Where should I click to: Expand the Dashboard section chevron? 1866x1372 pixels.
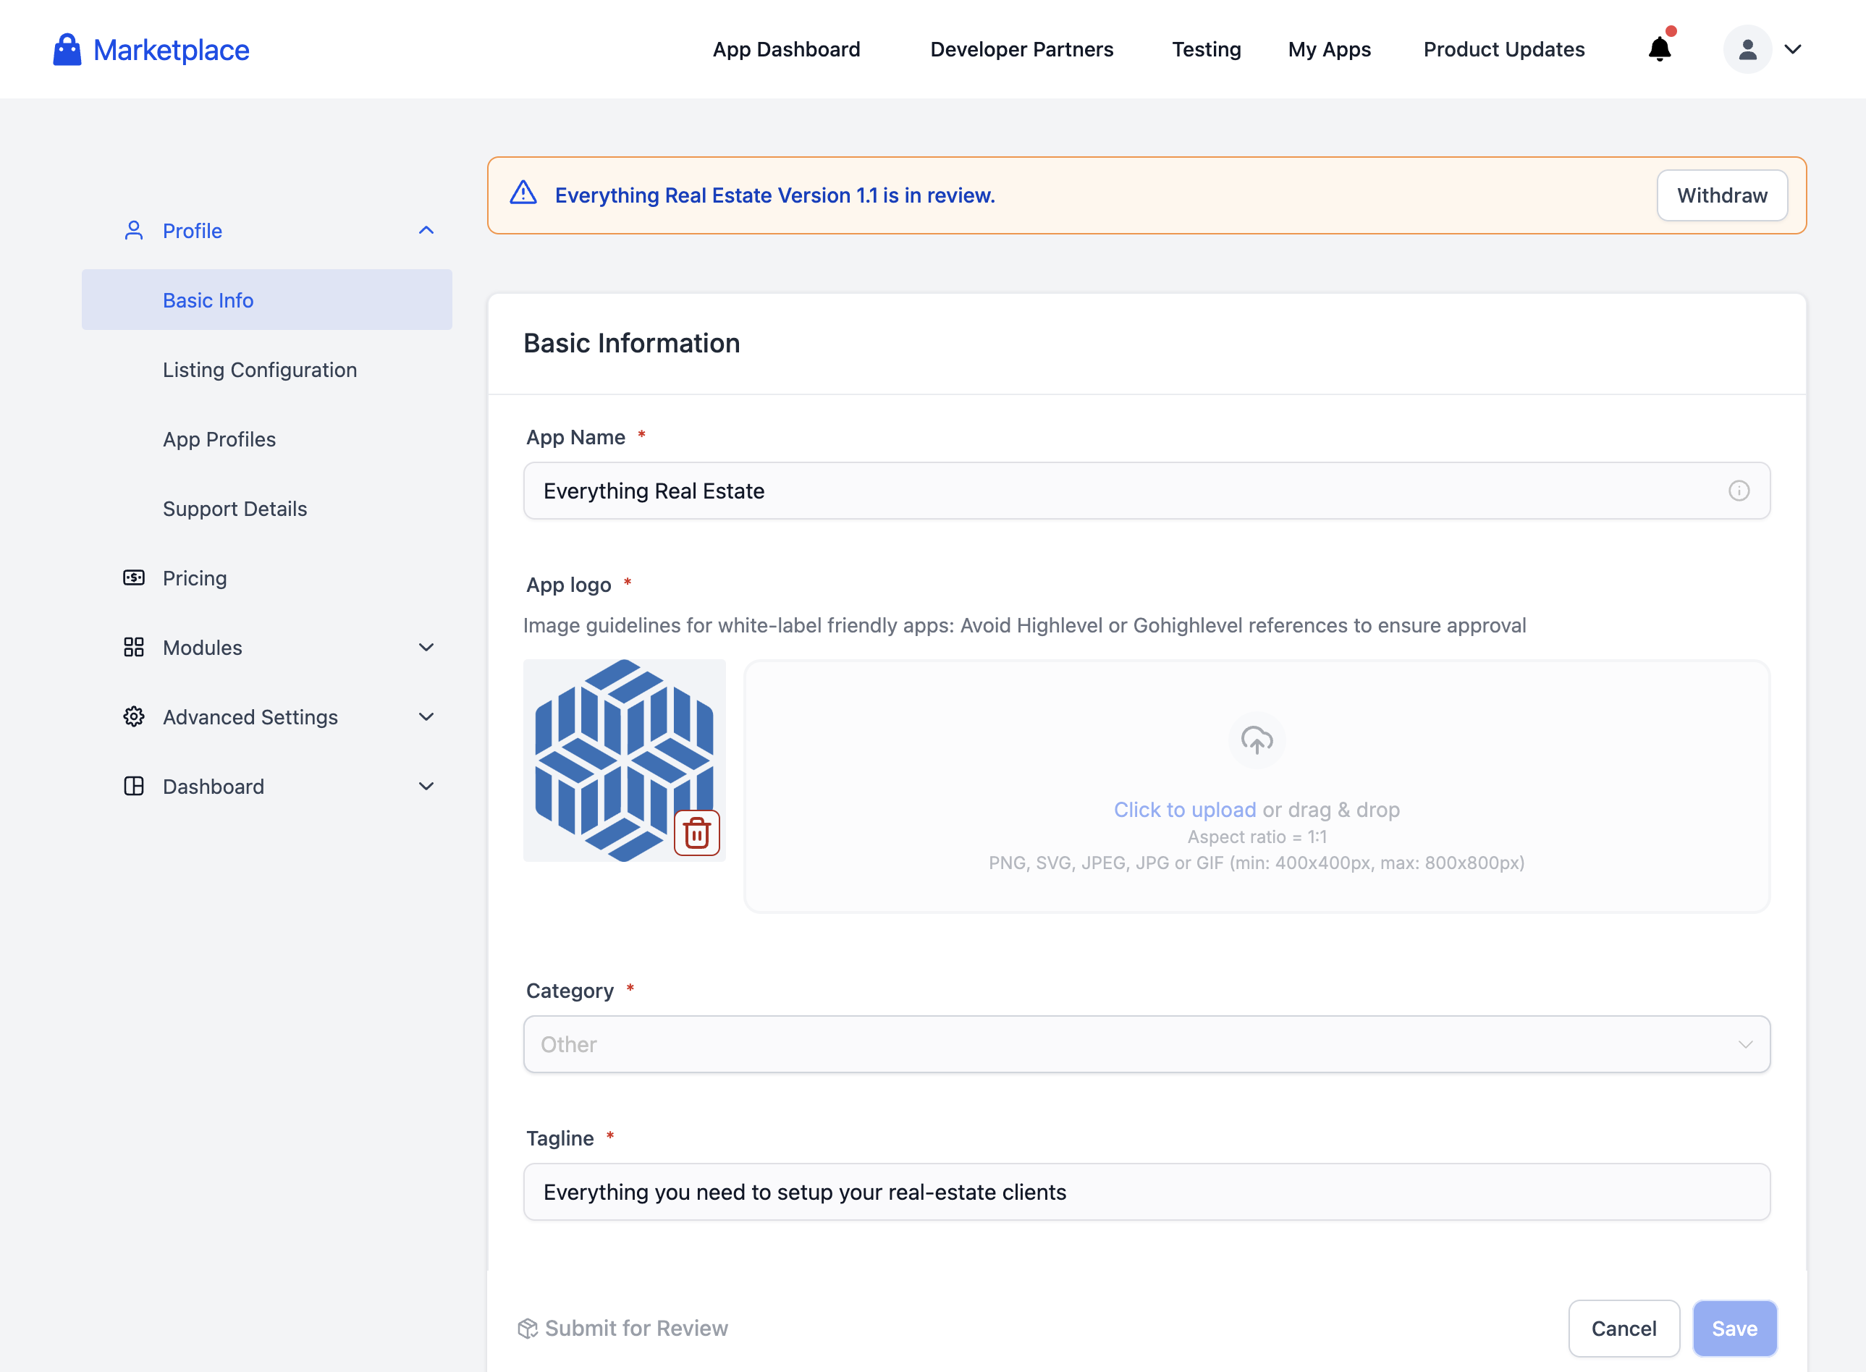[x=426, y=787]
